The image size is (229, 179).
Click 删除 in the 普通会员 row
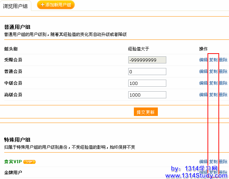click(223, 72)
